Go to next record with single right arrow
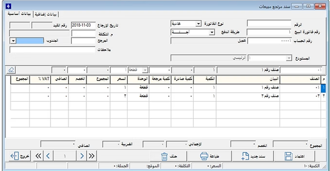 82,156
